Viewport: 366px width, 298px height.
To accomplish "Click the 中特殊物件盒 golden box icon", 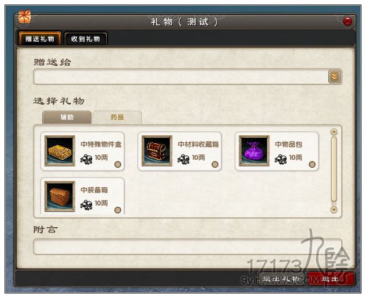I will (x=59, y=151).
